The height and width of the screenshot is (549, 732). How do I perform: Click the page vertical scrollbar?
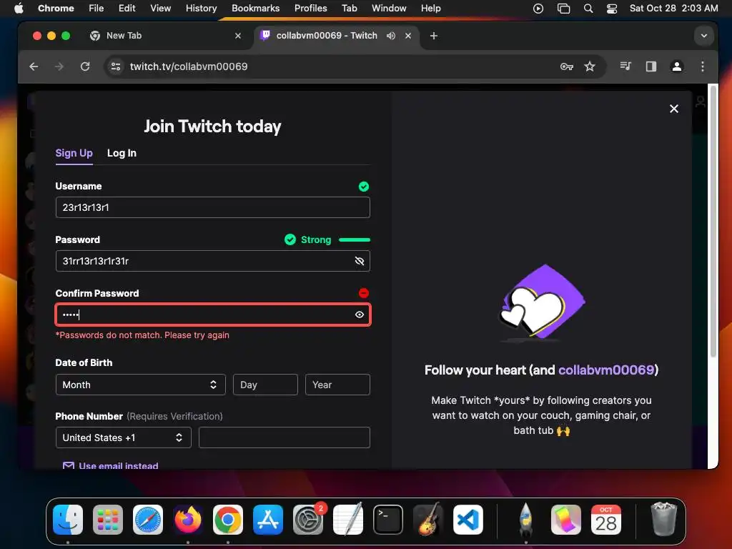click(713, 222)
